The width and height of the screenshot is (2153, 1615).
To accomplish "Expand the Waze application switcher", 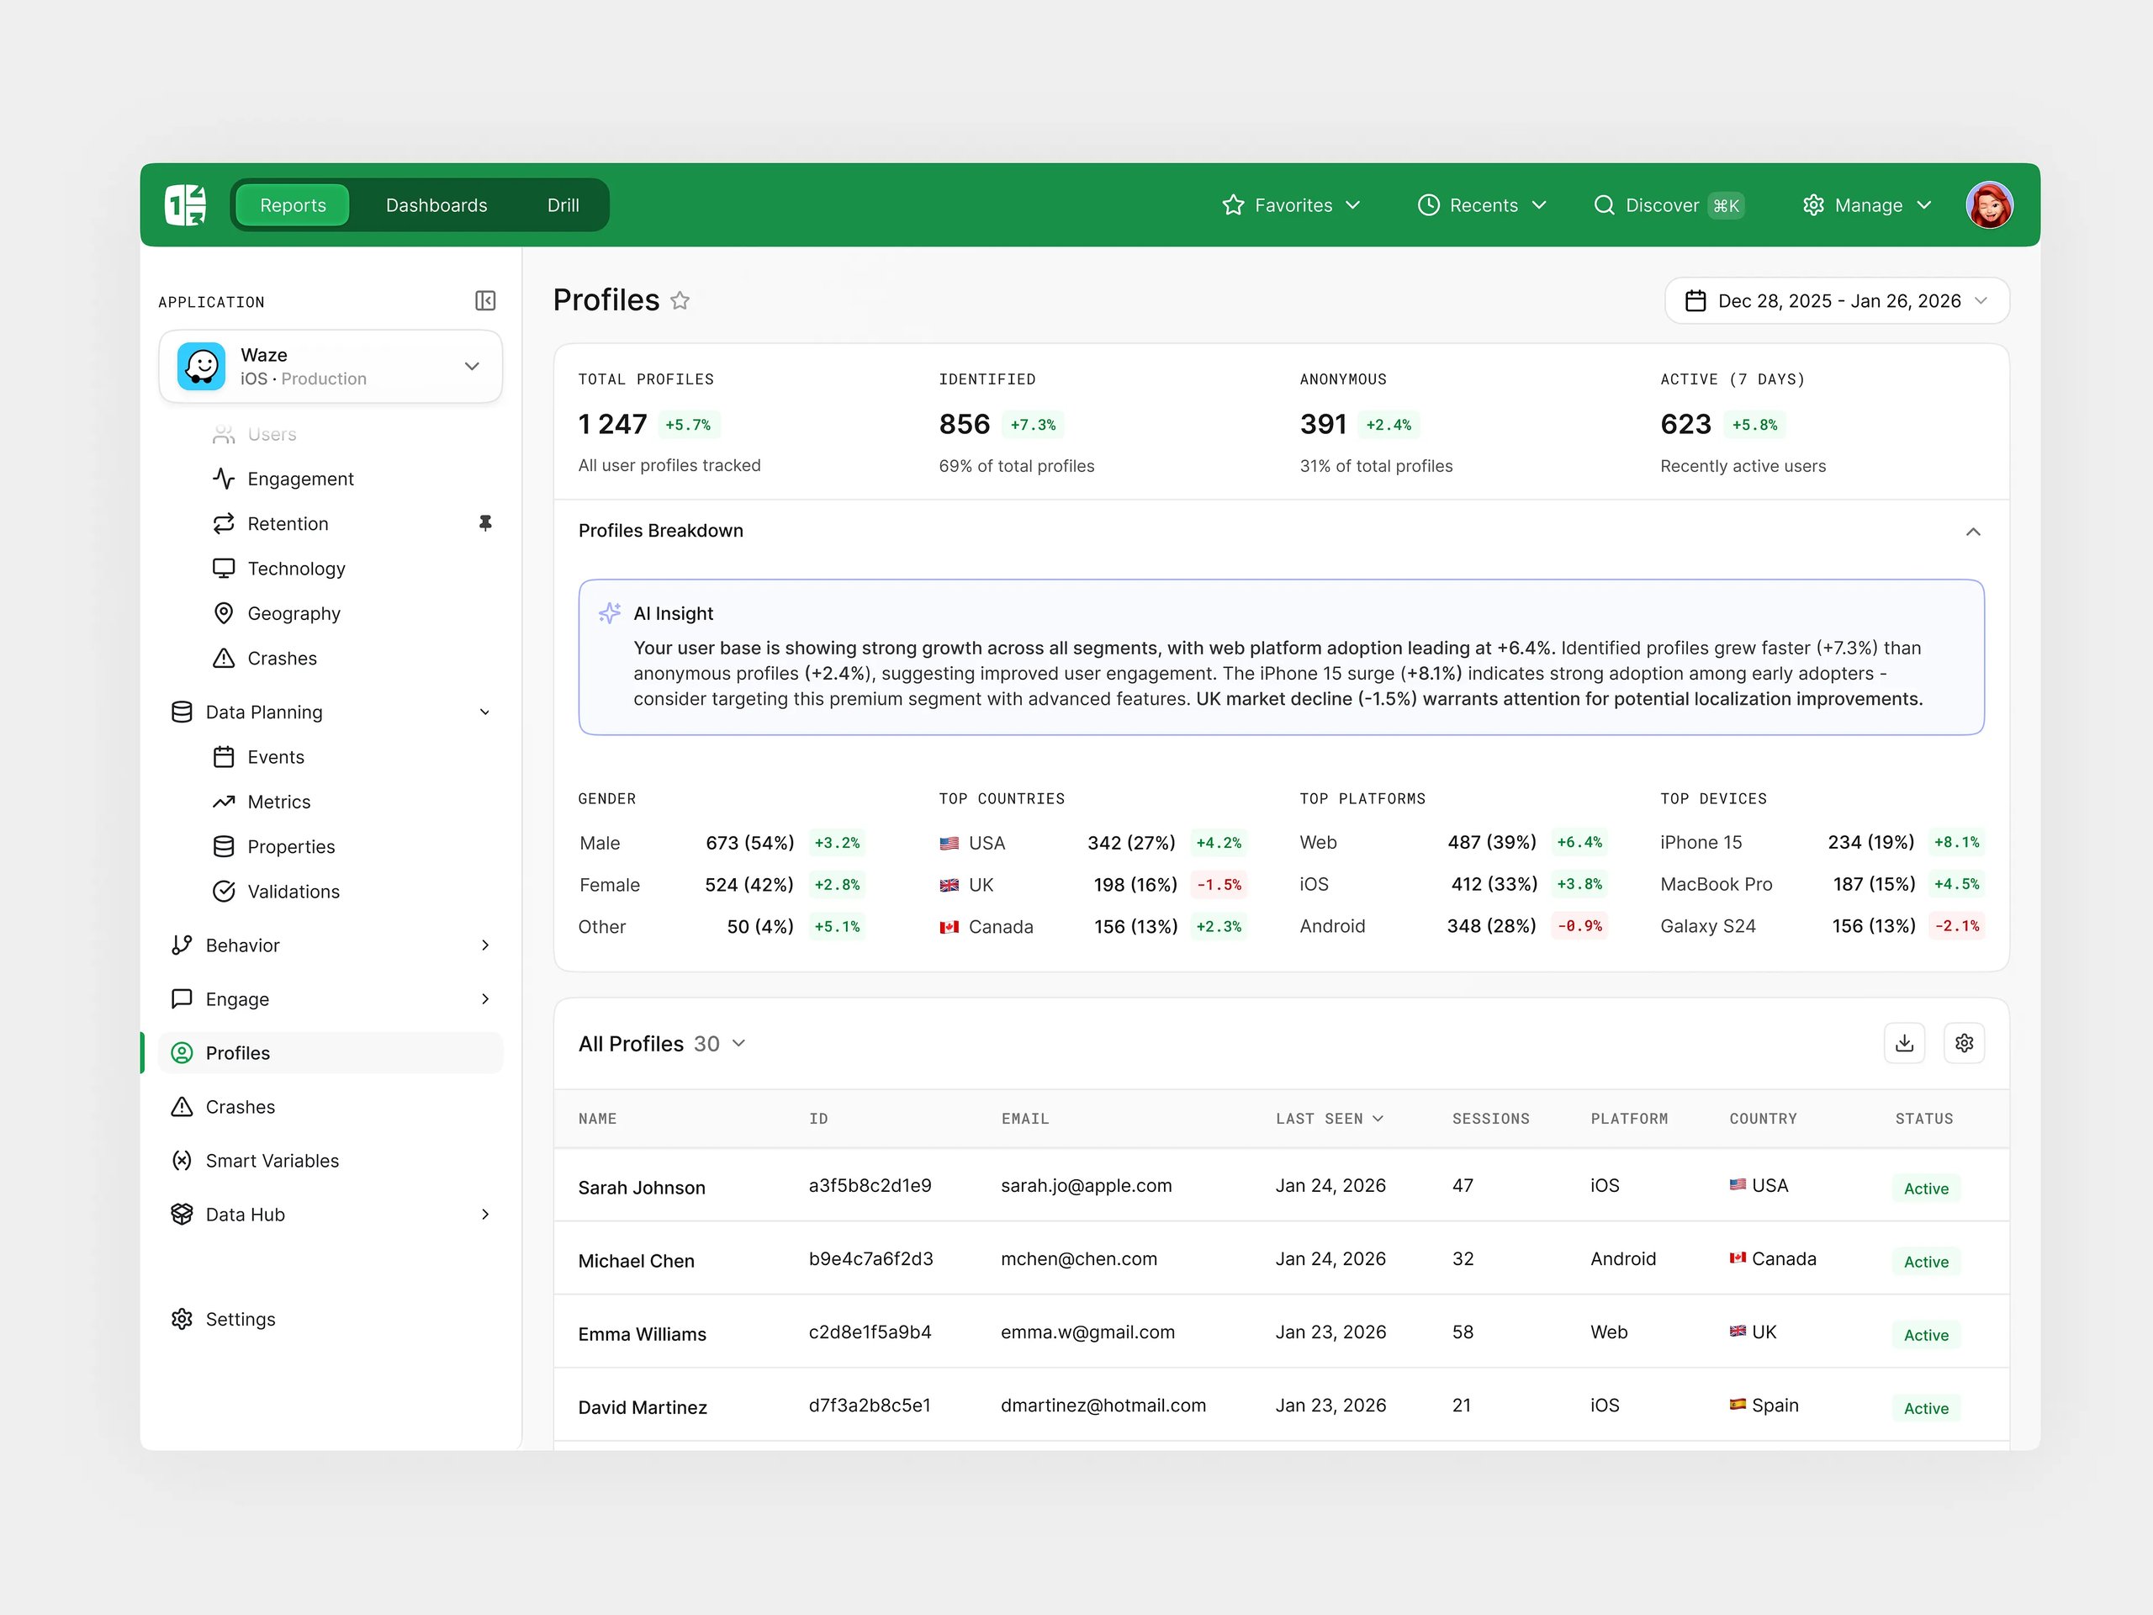I will click(471, 366).
